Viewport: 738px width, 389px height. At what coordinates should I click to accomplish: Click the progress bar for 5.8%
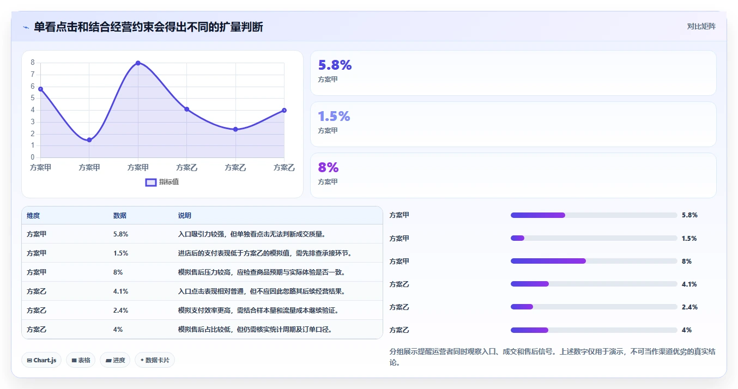tap(594, 215)
